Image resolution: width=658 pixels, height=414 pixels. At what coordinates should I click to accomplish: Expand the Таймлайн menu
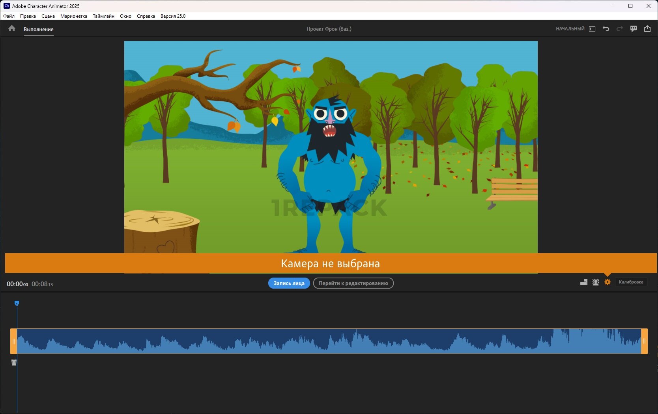point(103,16)
